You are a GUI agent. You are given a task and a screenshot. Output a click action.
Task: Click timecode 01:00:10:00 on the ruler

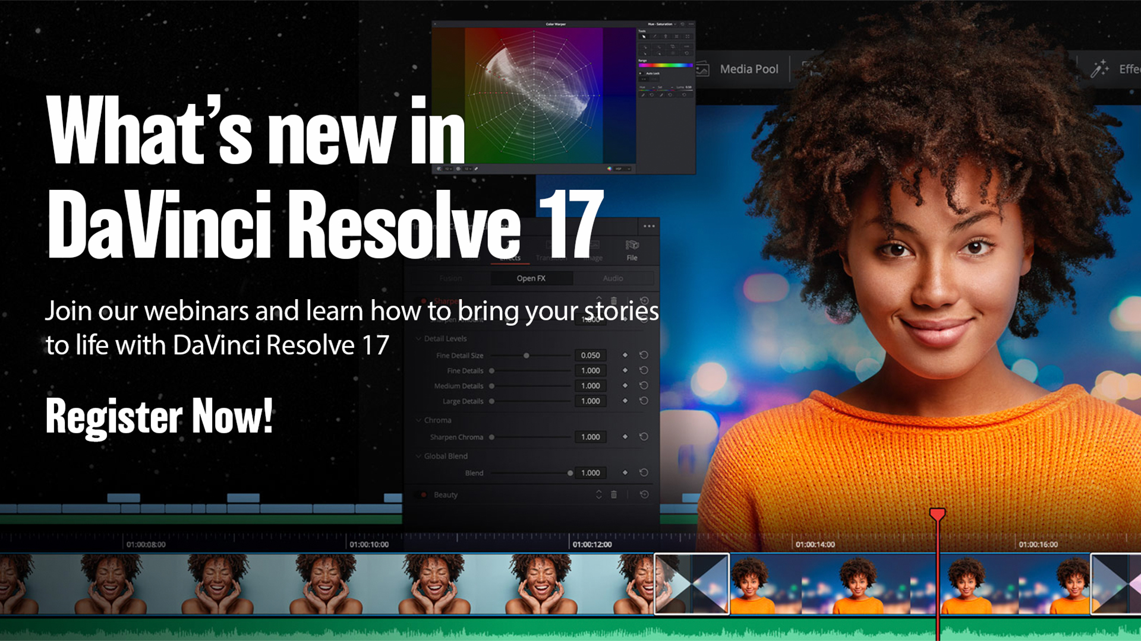pyautogui.click(x=369, y=545)
